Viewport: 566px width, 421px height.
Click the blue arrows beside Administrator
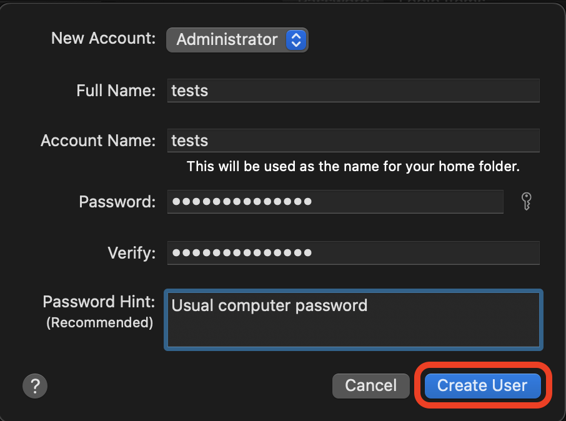296,40
